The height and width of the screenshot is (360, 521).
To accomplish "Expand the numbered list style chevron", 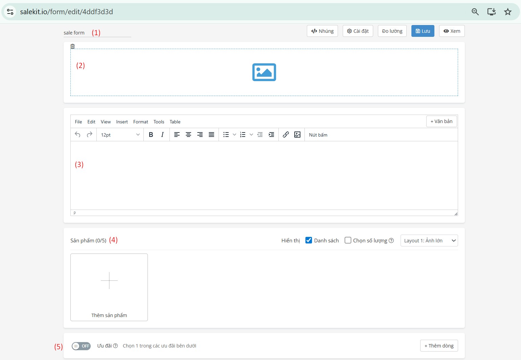I will [x=251, y=135].
